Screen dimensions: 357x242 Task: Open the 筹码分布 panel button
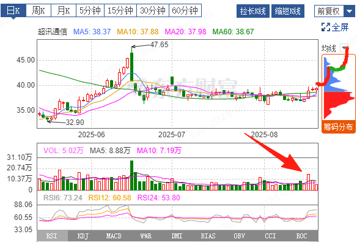tap(338, 127)
